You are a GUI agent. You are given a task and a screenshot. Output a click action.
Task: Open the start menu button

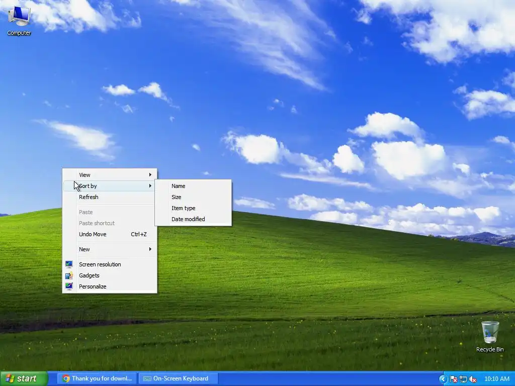click(24, 379)
